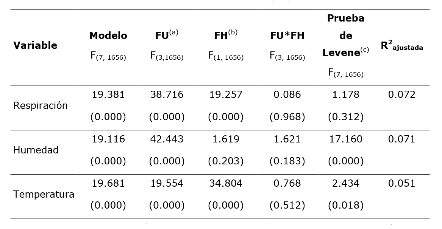Image resolution: width=442 pixels, height=229 pixels.
Task: Select the Levene value 17.160
Action: [345, 139]
